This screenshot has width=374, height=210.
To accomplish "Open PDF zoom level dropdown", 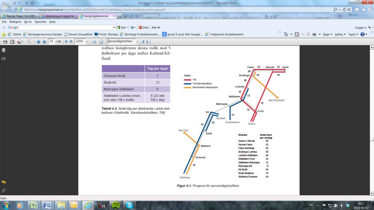I will coord(87,42).
